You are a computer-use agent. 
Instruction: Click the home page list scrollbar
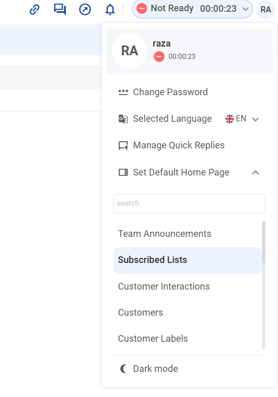click(264, 242)
